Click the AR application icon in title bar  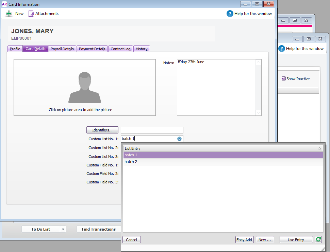pyautogui.click(x=4, y=4)
